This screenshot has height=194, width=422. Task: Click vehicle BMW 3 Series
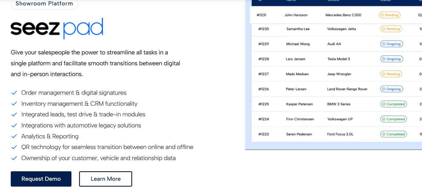tap(339, 104)
